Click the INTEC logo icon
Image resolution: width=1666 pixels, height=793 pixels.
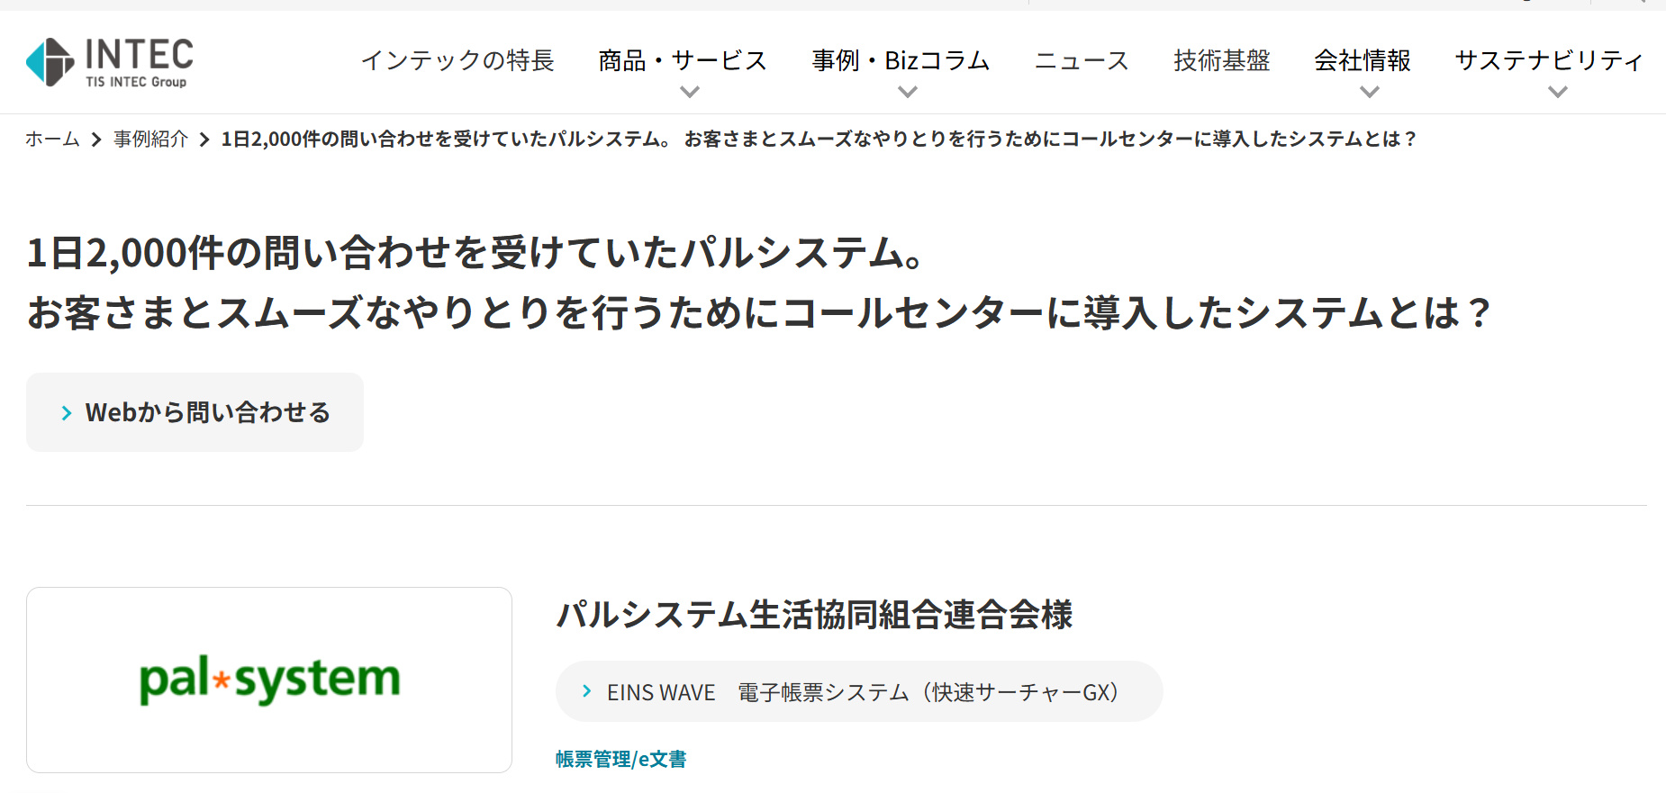tap(50, 62)
